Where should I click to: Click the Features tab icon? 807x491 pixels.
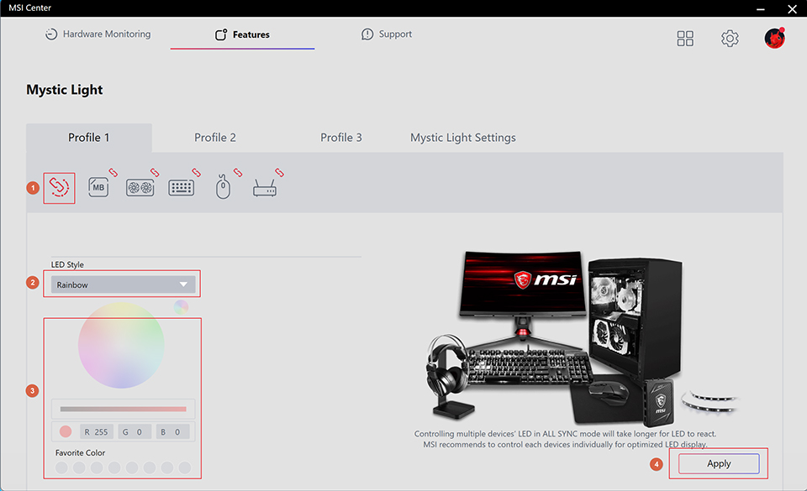pos(221,34)
